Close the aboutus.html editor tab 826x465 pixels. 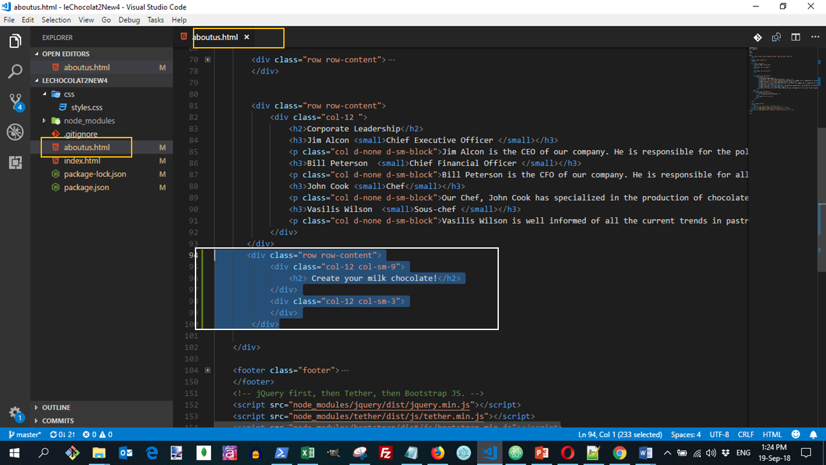click(x=247, y=37)
